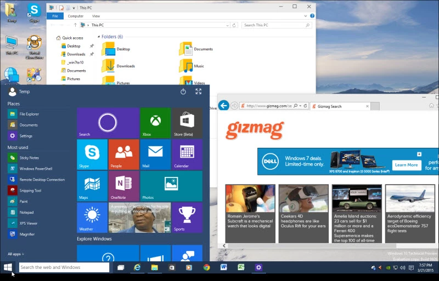Launch the OneNote tile

tap(124, 186)
